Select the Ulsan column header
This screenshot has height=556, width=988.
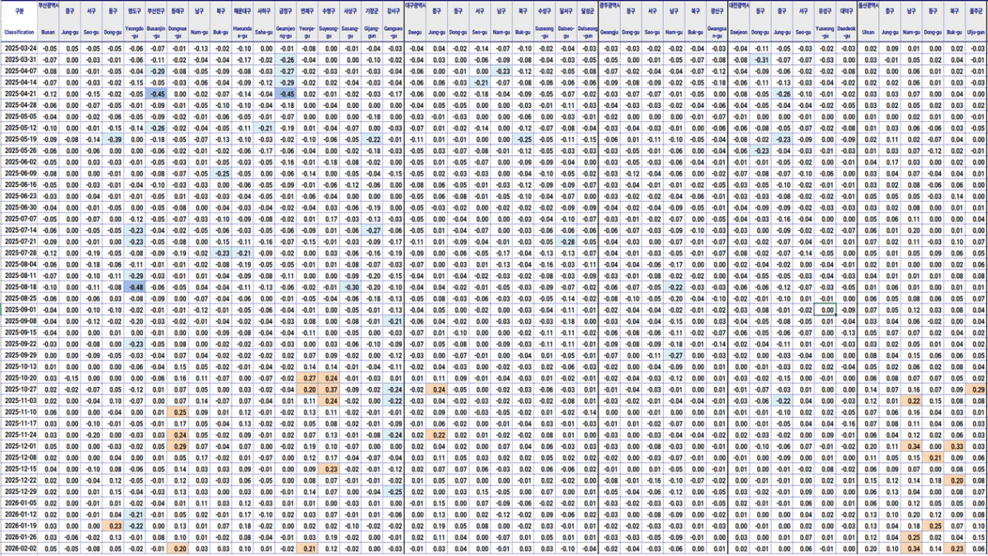(x=869, y=33)
